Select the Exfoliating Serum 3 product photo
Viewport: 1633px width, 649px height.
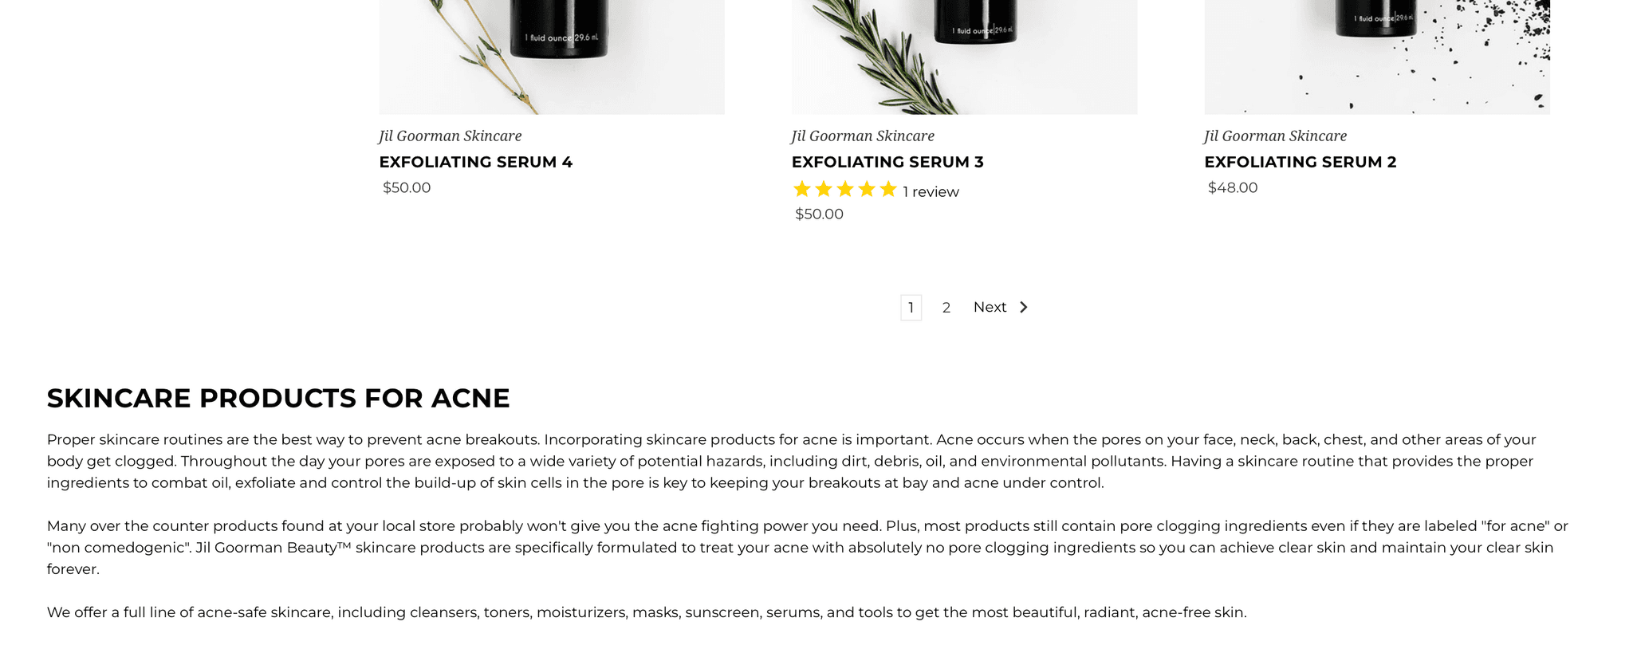(x=963, y=56)
